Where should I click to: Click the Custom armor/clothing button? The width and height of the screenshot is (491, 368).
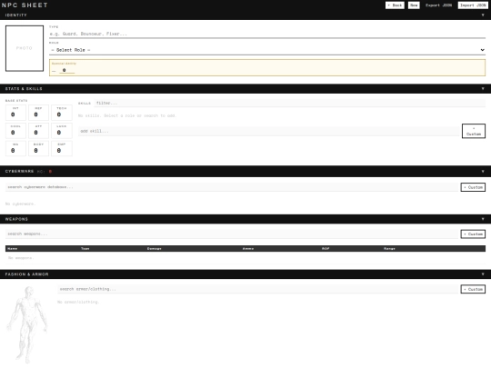click(x=473, y=289)
